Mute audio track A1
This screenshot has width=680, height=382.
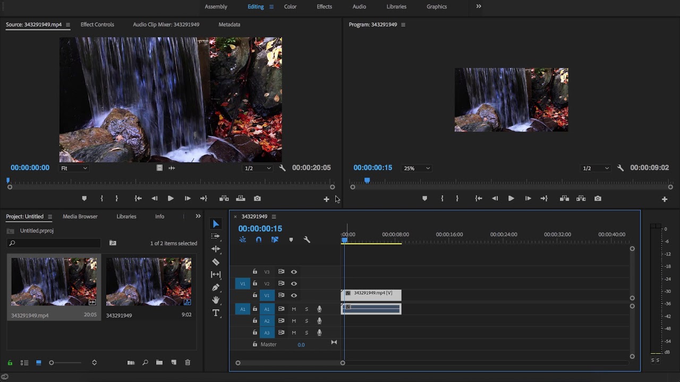tap(294, 309)
